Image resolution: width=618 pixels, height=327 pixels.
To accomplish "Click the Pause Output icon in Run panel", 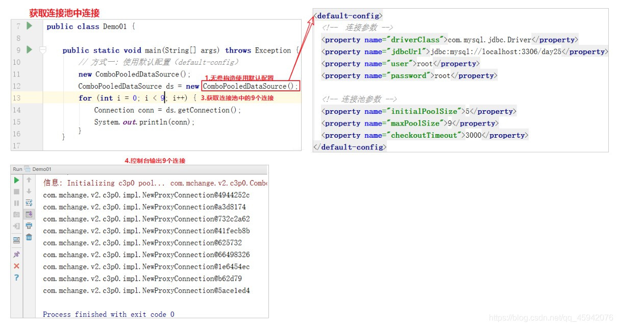I will 17,203.
